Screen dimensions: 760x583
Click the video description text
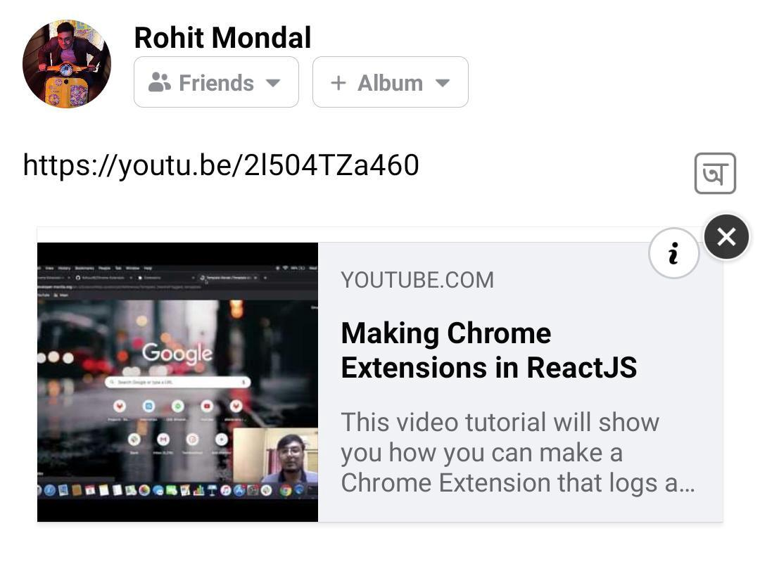pos(518,452)
